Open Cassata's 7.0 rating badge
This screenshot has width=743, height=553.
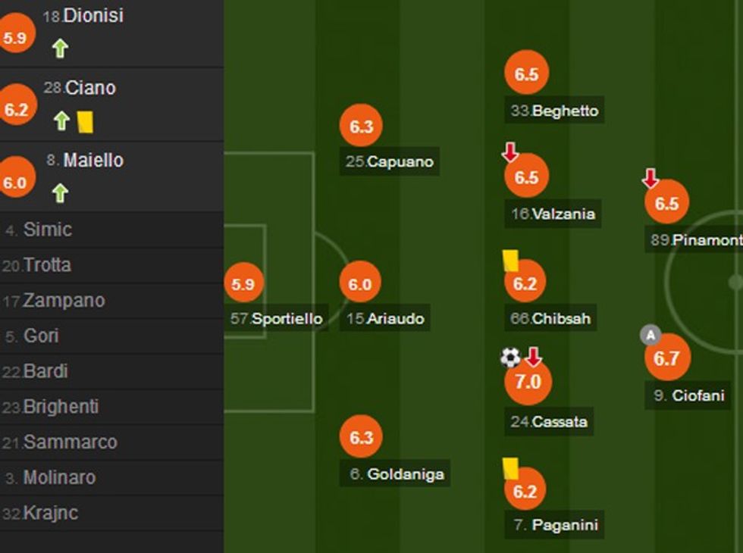(x=528, y=382)
